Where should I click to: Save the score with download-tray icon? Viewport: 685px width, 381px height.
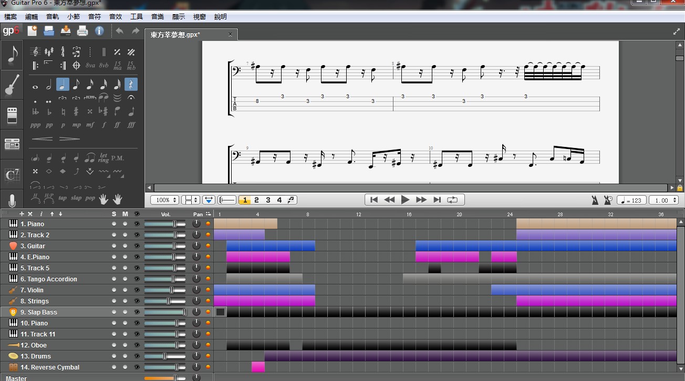(66, 31)
